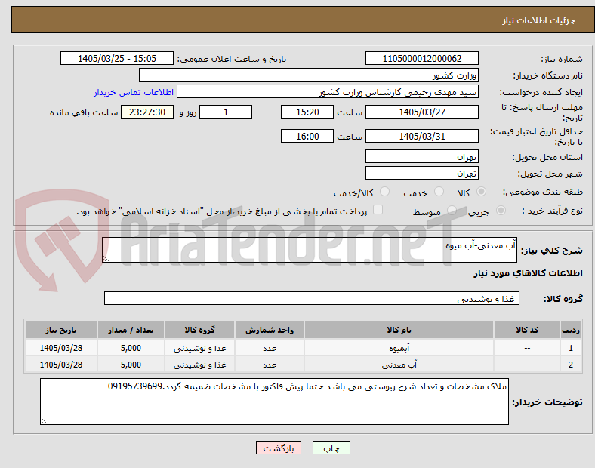Select the جزیی purchase type radio
The image size is (595, 468).
tap(501, 211)
